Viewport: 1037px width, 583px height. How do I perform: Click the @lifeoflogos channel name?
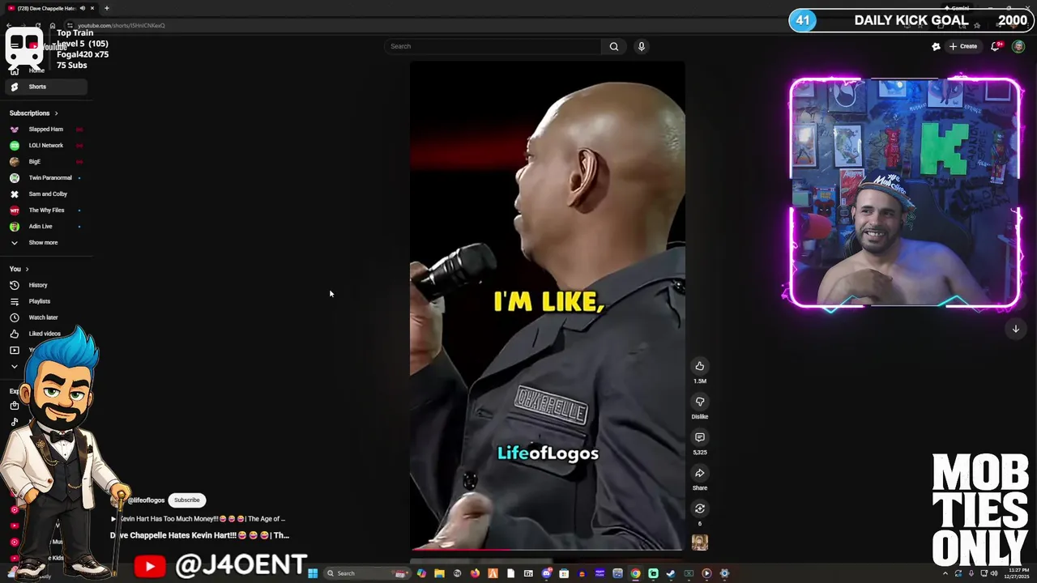tap(146, 500)
